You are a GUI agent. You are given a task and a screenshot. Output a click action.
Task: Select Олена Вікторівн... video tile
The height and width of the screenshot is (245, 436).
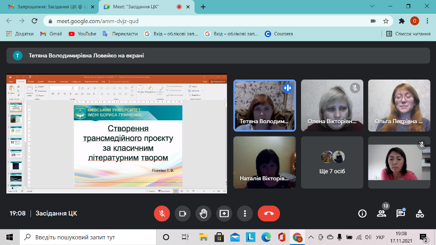point(332,106)
